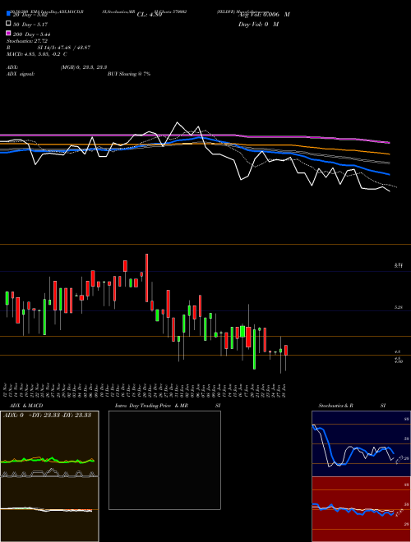Click the 'ADX & MACD' panel title
411x542 pixels.
click(x=26, y=406)
